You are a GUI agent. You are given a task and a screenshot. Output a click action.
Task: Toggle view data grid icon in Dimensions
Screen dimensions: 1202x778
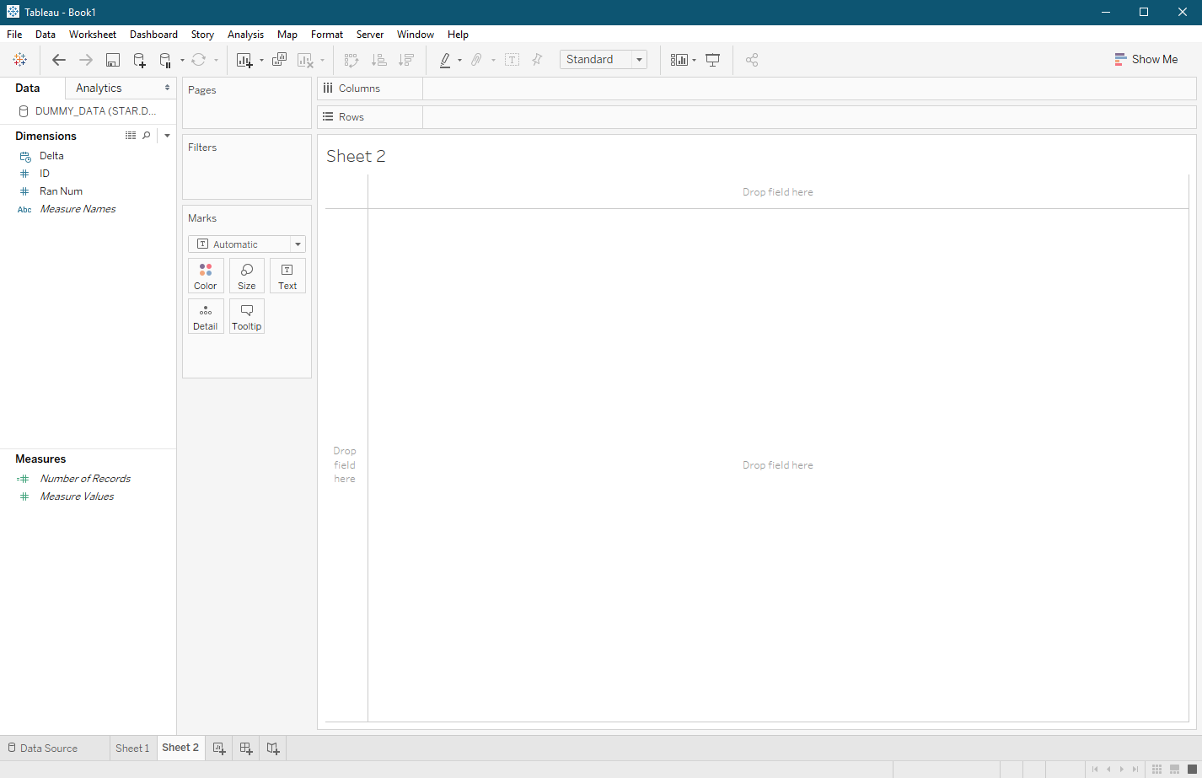click(131, 136)
